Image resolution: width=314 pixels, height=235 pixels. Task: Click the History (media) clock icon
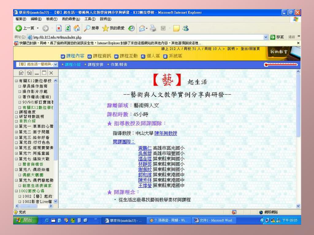coord(131,28)
